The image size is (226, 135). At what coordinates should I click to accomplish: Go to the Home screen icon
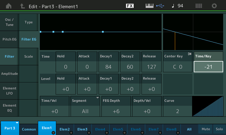[9, 6]
